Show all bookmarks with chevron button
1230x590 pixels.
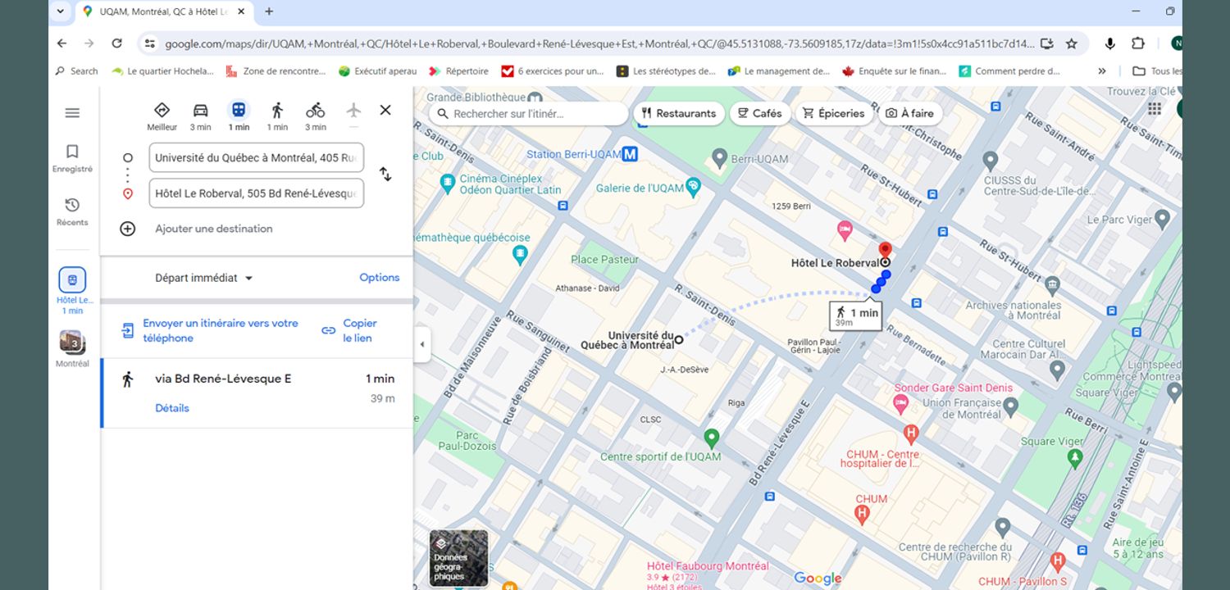1102,71
